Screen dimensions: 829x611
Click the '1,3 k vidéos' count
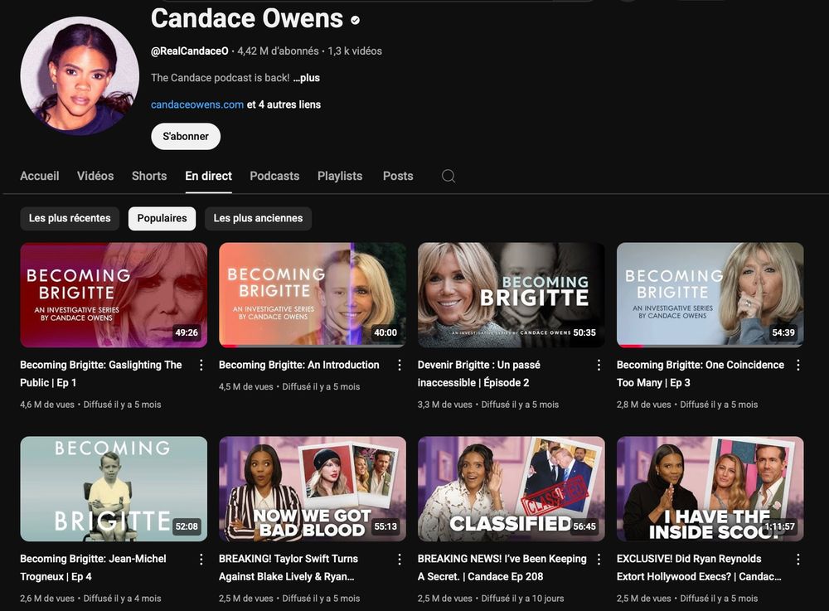pyautogui.click(x=355, y=51)
